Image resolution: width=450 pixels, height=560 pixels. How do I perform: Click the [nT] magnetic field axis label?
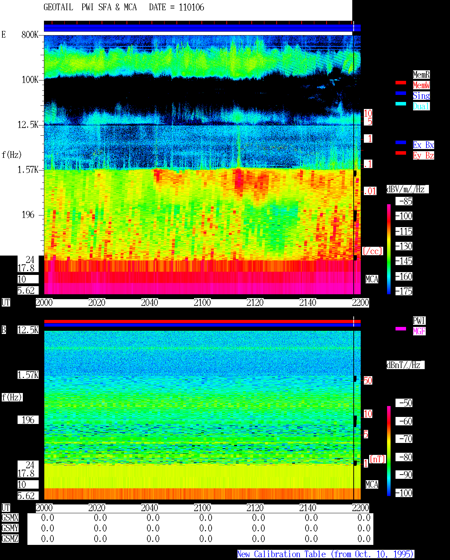click(x=378, y=459)
